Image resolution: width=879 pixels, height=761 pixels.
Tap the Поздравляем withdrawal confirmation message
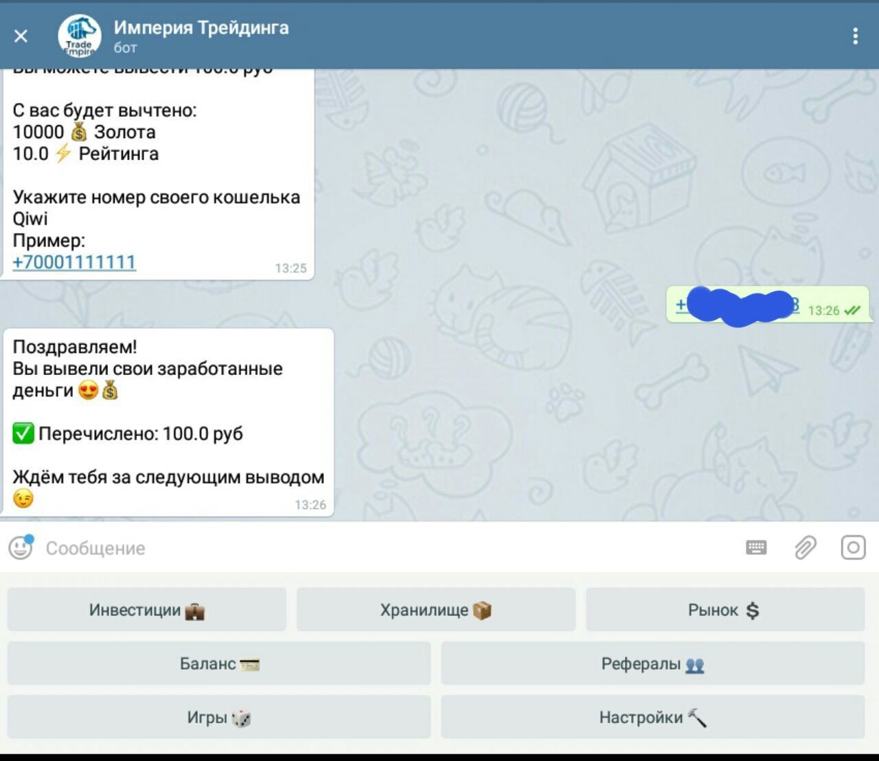pyautogui.click(x=168, y=422)
